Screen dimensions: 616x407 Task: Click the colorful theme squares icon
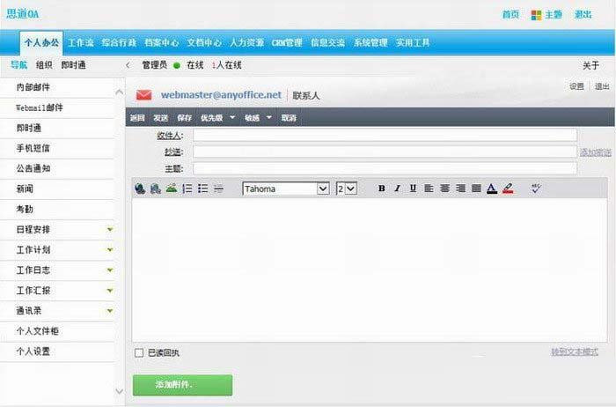coord(536,15)
